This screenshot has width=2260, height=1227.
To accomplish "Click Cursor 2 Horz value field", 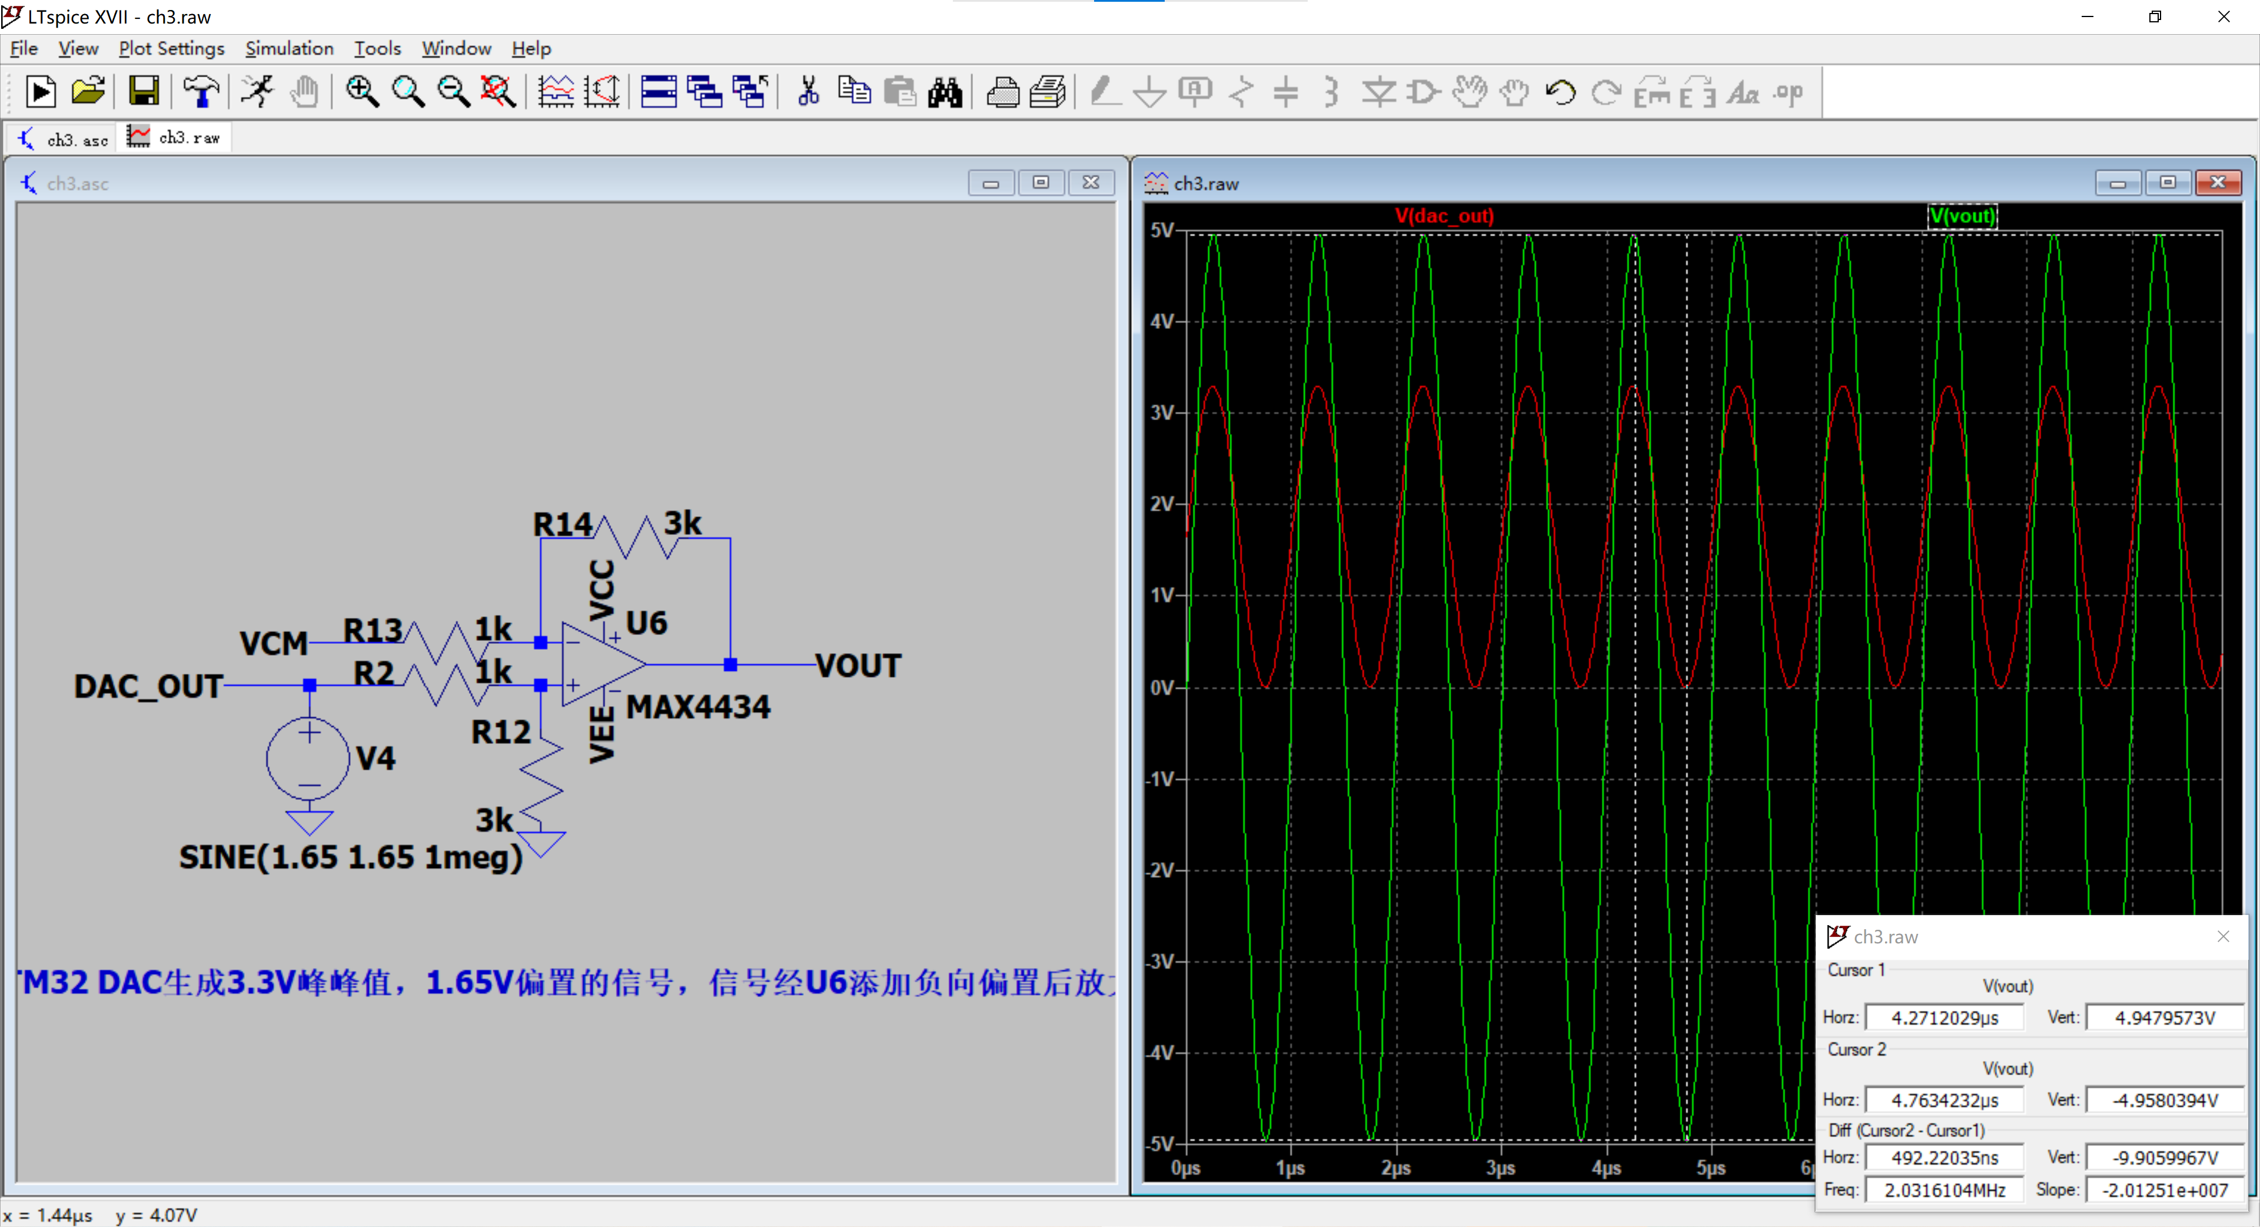I will coord(1944,1100).
